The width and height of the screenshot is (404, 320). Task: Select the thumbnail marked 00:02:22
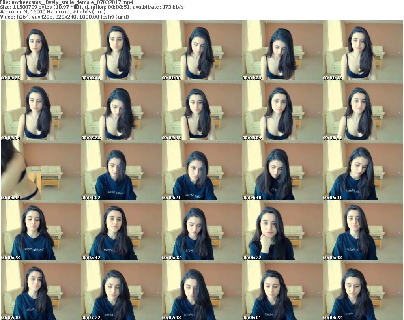[122, 110]
